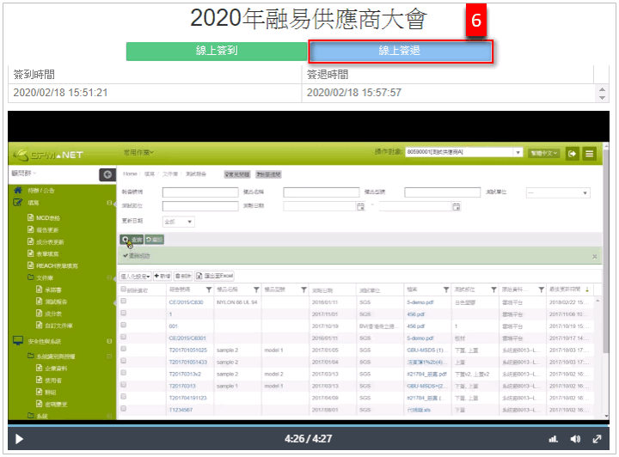Open the 5-demo.pdf link in first row
The width and height of the screenshot is (619, 457).
420,302
